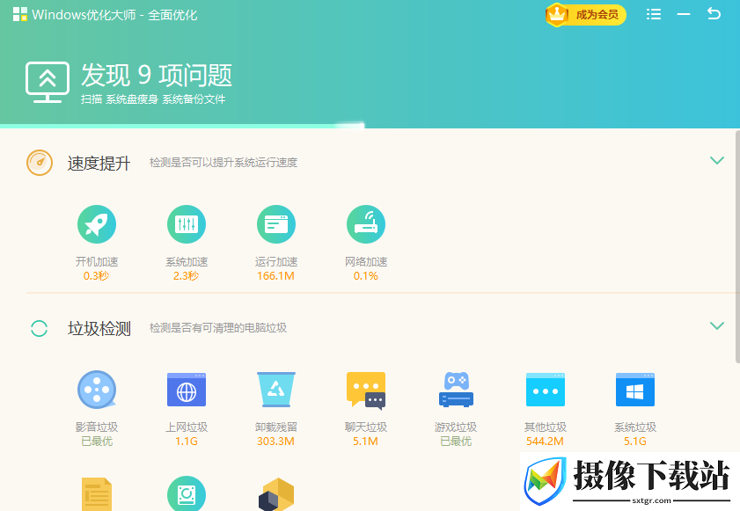
Task: Click the 速度提升 section heading
Action: [x=99, y=164]
